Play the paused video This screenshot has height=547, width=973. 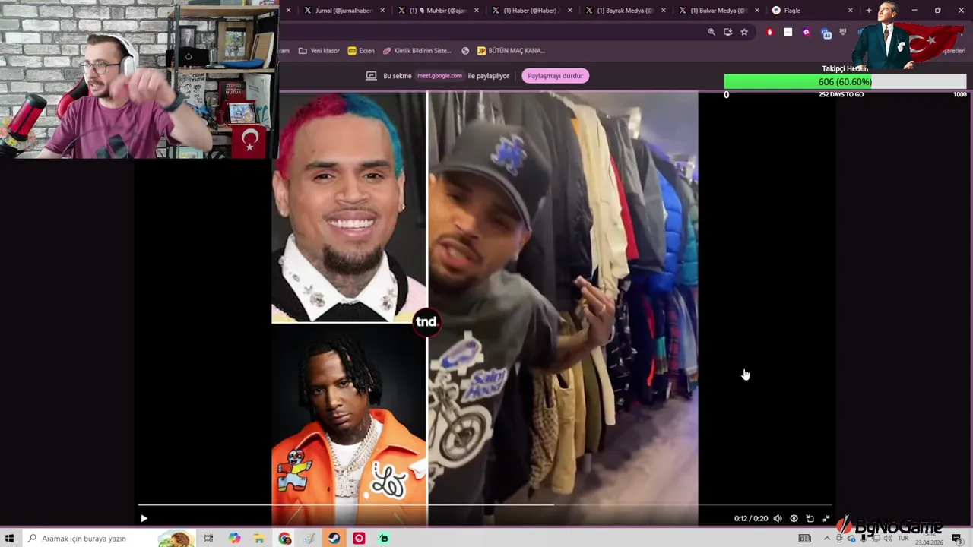click(144, 518)
